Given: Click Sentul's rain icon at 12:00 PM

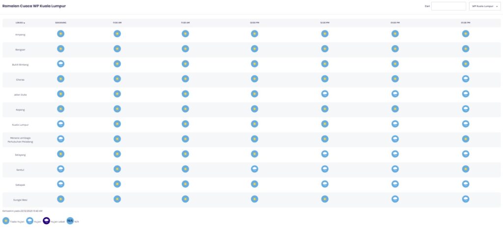Looking at the screenshot, I should (254, 169).
